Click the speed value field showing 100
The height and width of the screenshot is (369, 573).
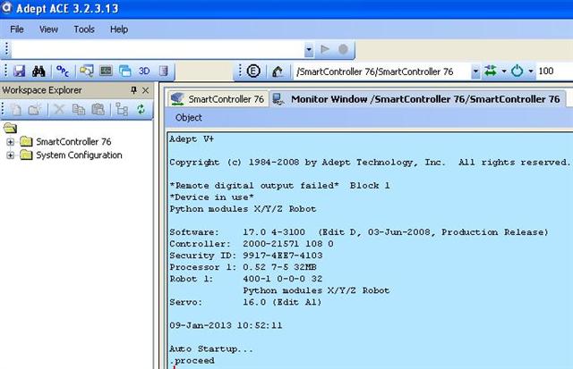coord(553,71)
